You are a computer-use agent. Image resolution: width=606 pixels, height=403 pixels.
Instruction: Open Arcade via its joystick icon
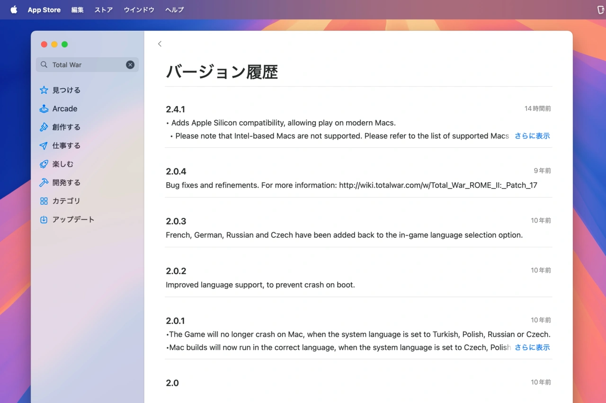click(44, 108)
